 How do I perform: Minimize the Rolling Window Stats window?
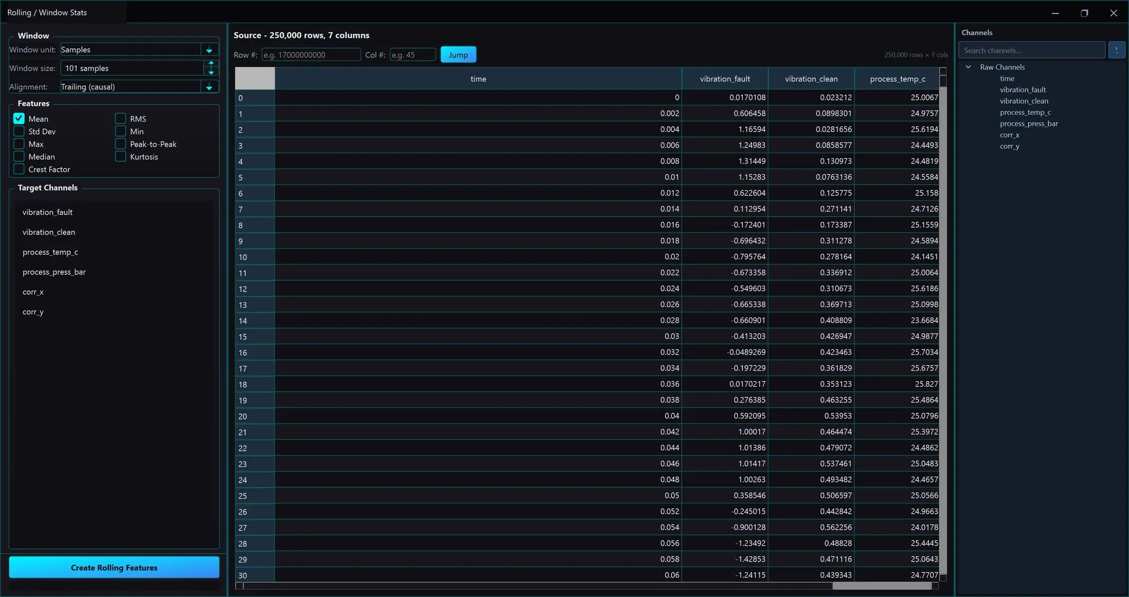(1055, 12)
